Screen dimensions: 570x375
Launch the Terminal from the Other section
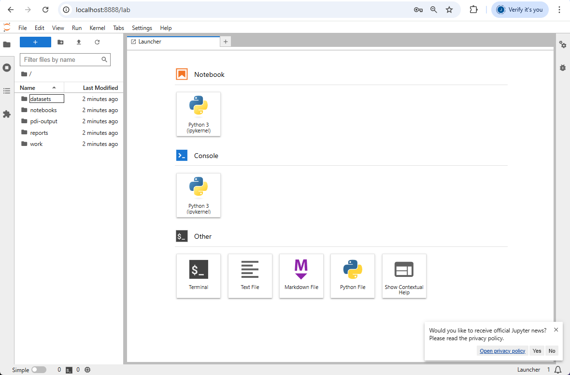click(199, 276)
